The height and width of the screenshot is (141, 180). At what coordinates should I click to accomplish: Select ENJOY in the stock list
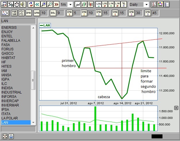[x=16, y=32]
